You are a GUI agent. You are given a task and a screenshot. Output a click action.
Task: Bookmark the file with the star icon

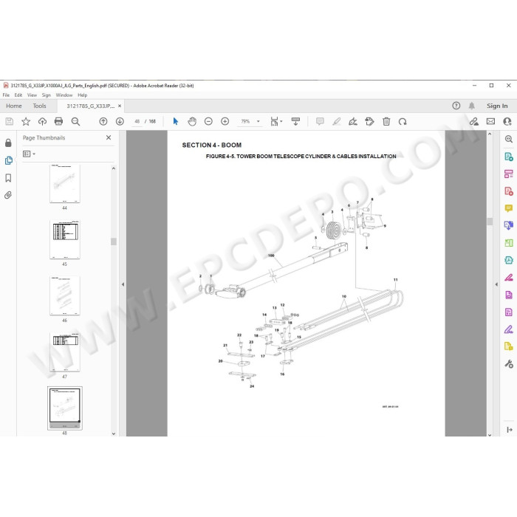point(26,122)
